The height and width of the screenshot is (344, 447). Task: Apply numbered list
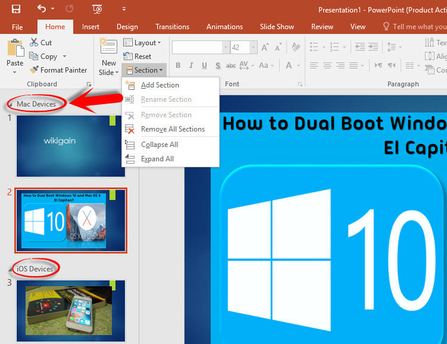click(335, 47)
